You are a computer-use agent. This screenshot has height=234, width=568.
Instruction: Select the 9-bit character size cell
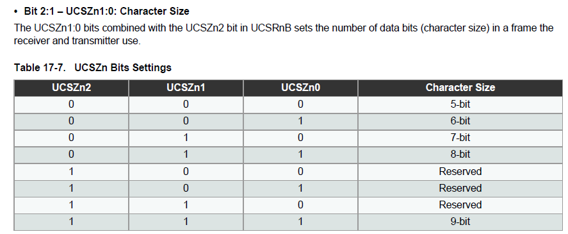point(460,222)
